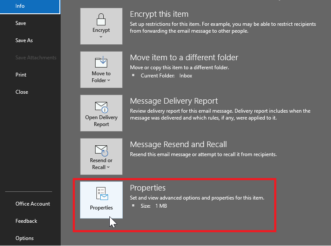The height and width of the screenshot is (246, 331).
Task: Open message Properties dialog
Action: coord(101,200)
